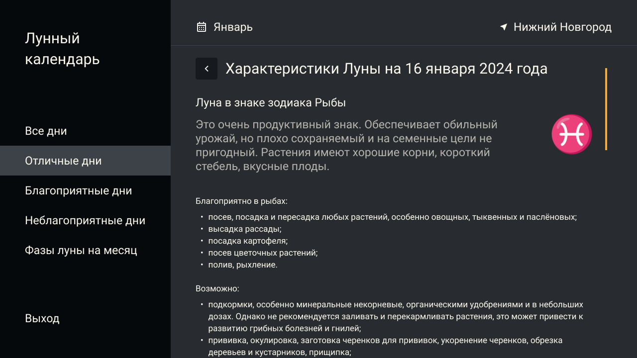
Task: Click the Возможно section heading
Action: [x=217, y=288]
